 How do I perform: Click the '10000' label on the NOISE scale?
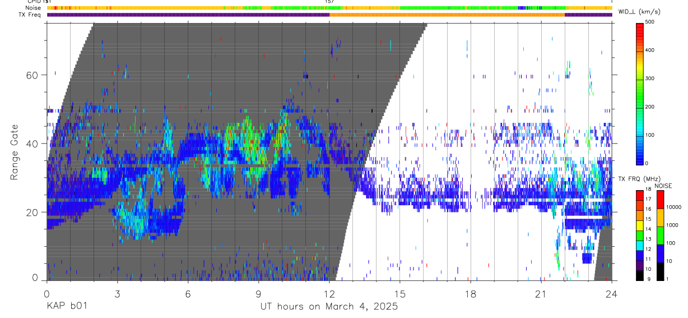coord(673,207)
